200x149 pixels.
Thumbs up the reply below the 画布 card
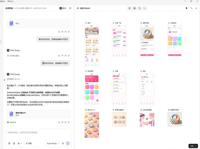(59, 32)
